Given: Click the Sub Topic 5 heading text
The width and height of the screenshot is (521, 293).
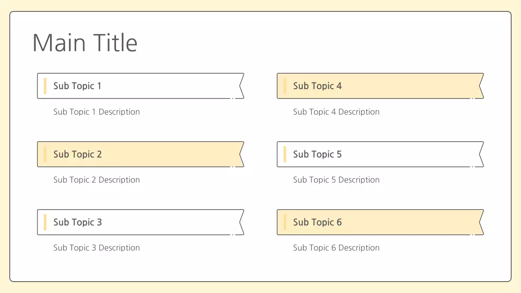Looking at the screenshot, I should tap(317, 154).
